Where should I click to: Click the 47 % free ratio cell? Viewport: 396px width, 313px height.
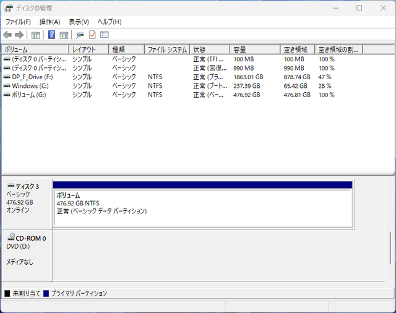tap(325, 77)
